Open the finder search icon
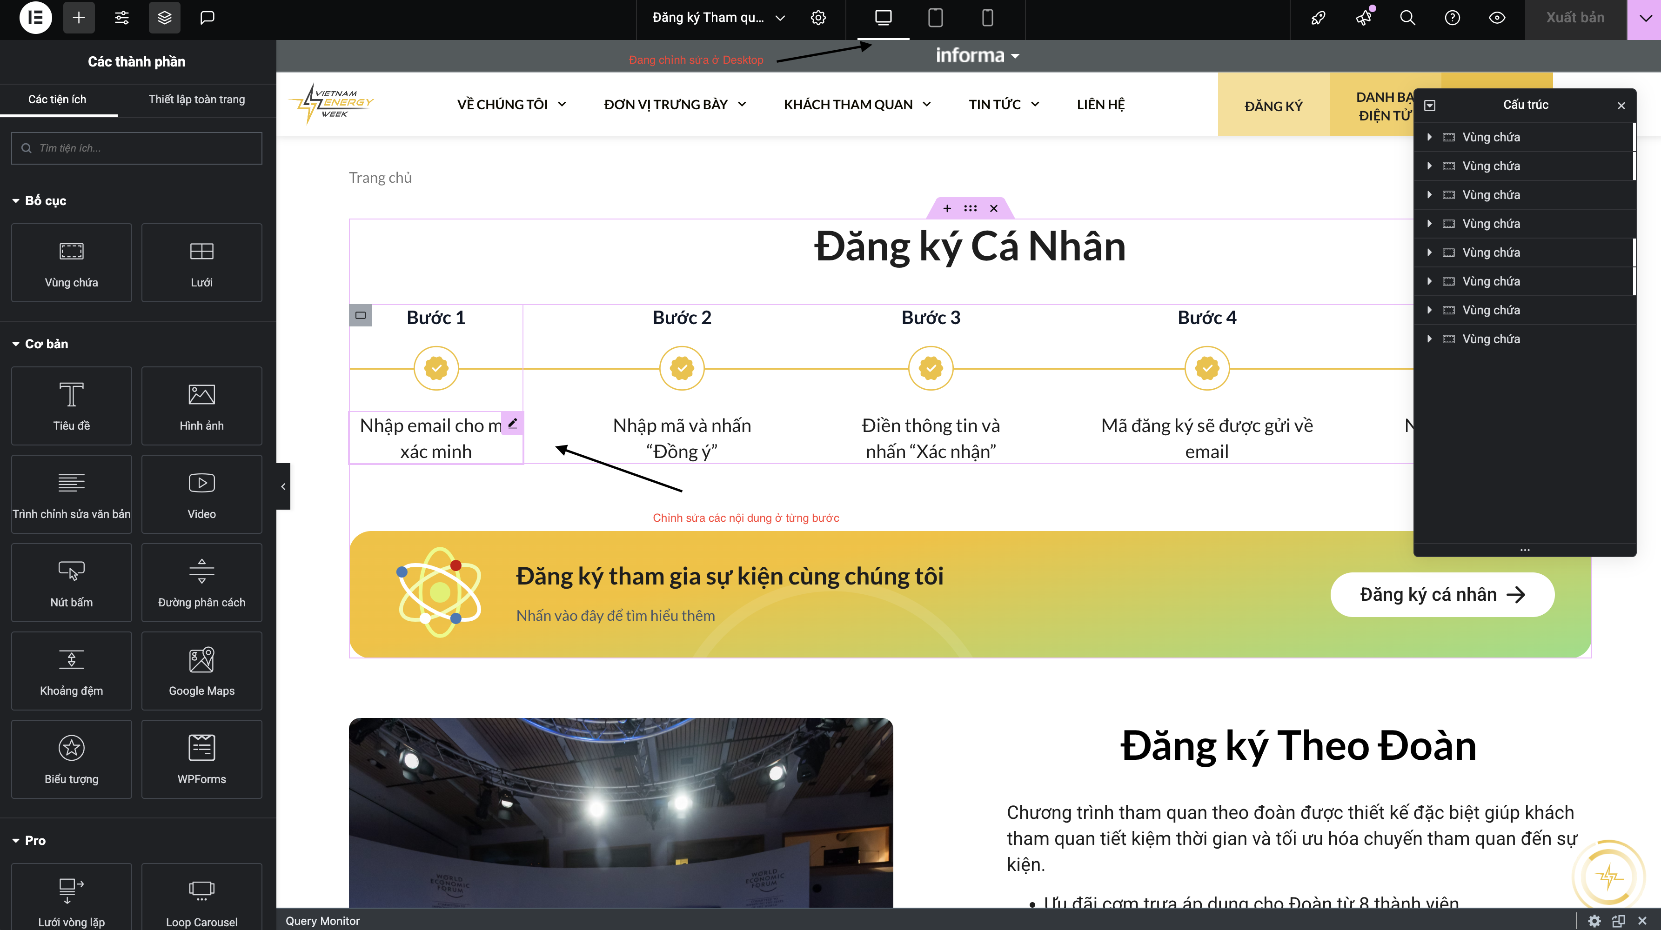Viewport: 1661px width, 930px height. click(x=1407, y=17)
